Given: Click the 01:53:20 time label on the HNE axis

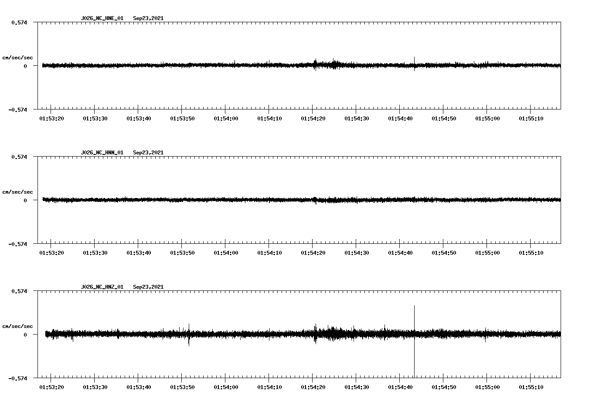Looking at the screenshot, I should (51, 119).
